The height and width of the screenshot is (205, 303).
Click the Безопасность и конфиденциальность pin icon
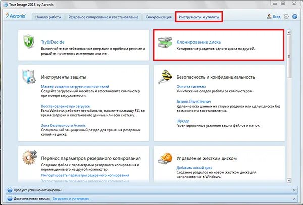(165, 77)
